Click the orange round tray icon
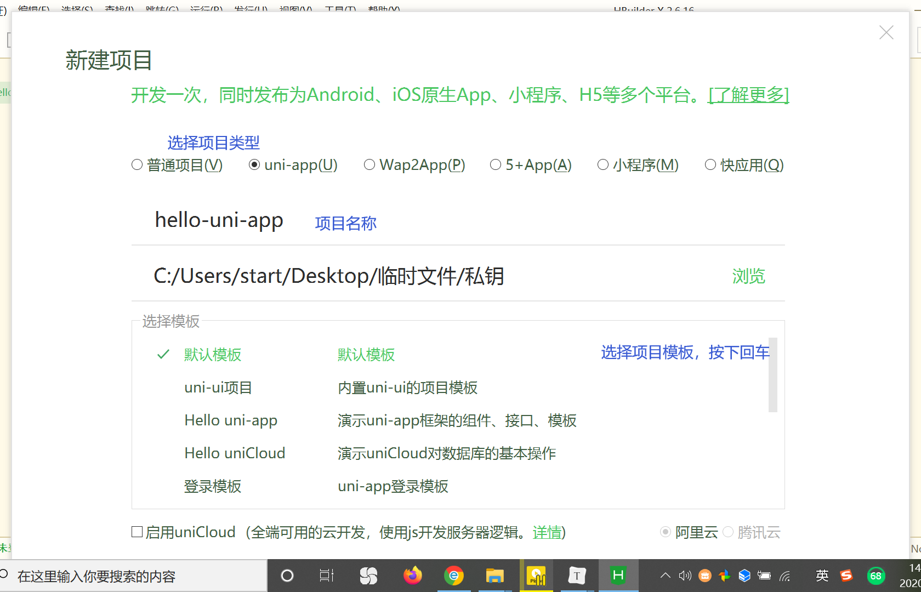921x592 pixels. pyautogui.click(x=705, y=576)
